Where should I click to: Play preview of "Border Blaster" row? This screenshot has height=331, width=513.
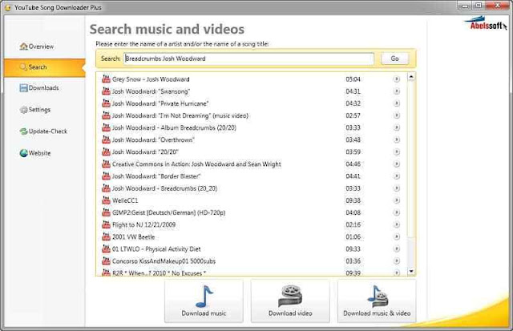397,176
